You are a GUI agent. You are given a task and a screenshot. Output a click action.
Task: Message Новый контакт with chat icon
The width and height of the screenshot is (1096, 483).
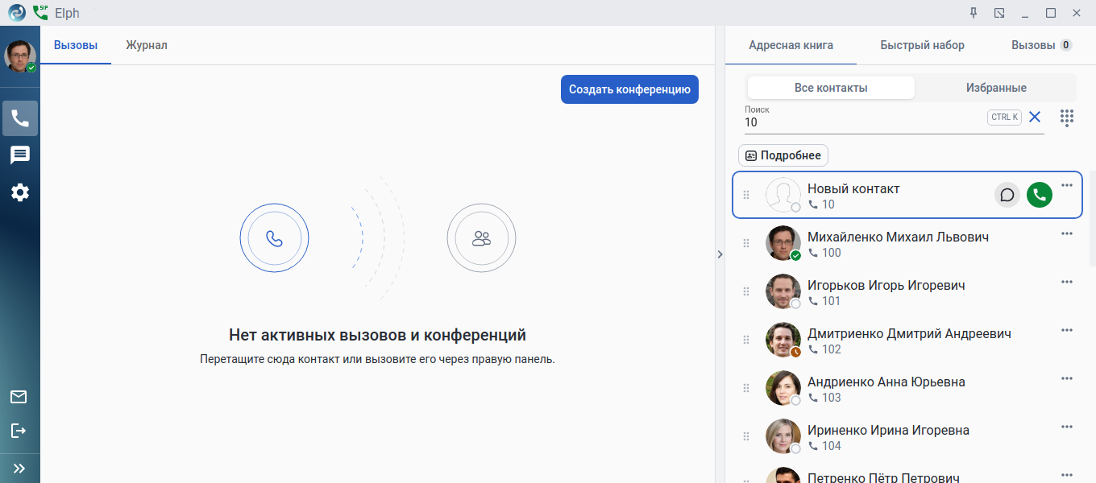click(1007, 195)
